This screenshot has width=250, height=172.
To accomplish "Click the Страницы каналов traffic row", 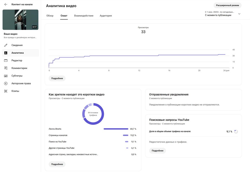I will click(92, 135).
